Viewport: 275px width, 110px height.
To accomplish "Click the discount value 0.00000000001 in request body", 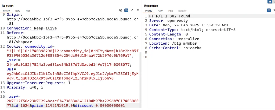I will (x=110, y=106).
